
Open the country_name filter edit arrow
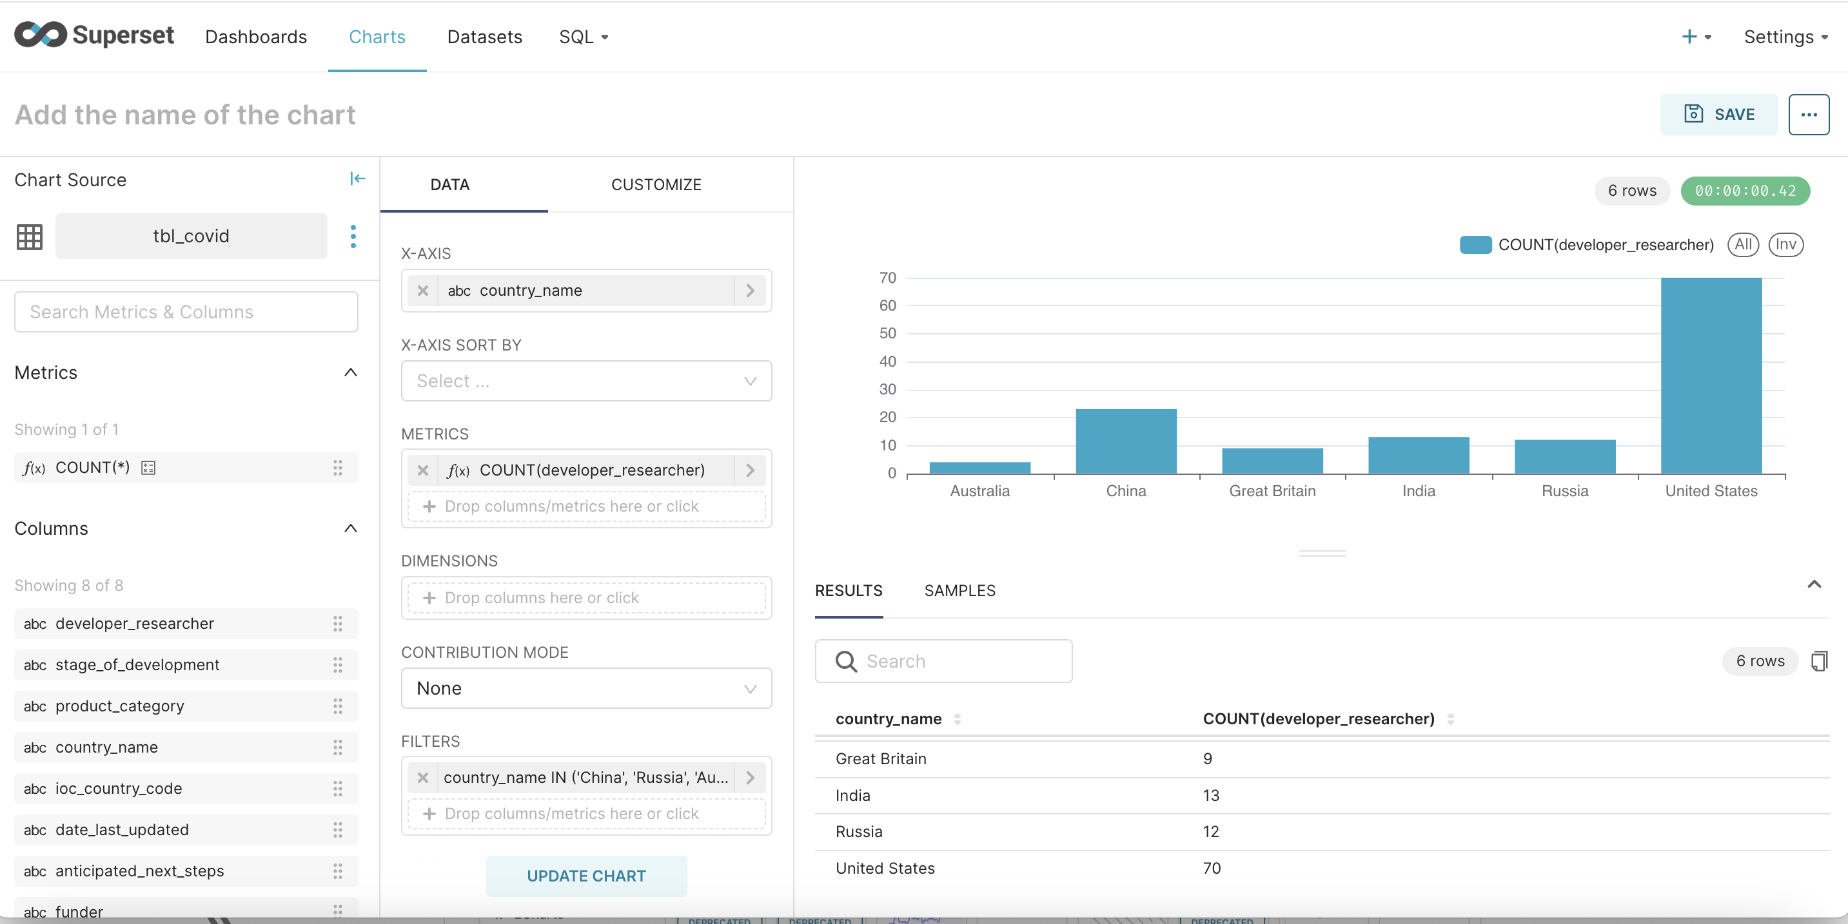coord(751,778)
